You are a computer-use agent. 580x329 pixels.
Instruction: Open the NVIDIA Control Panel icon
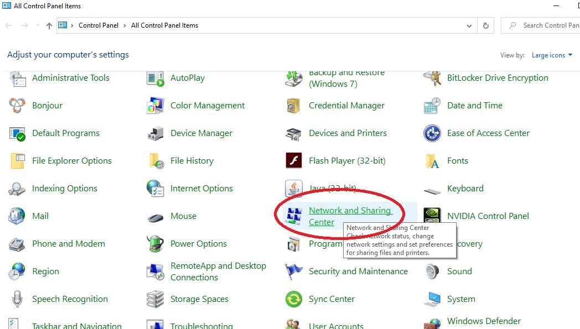(x=432, y=215)
